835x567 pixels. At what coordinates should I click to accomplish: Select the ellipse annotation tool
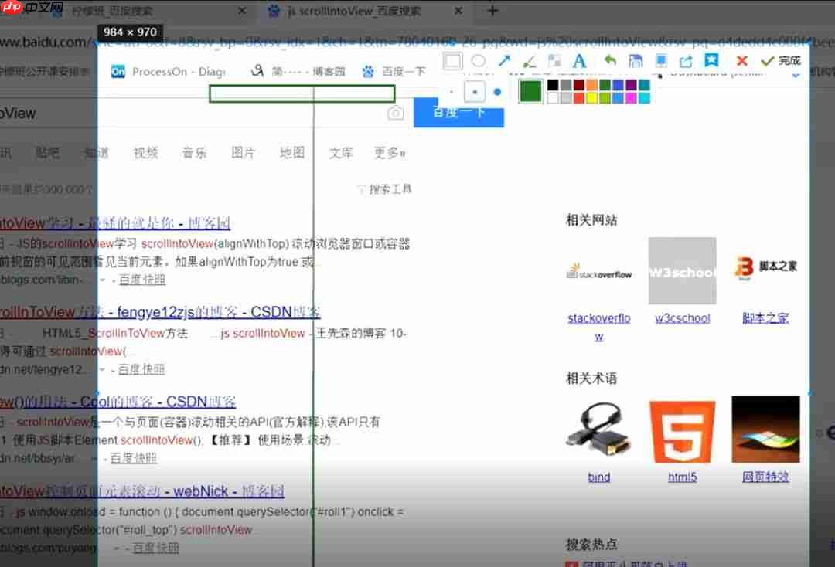478,61
